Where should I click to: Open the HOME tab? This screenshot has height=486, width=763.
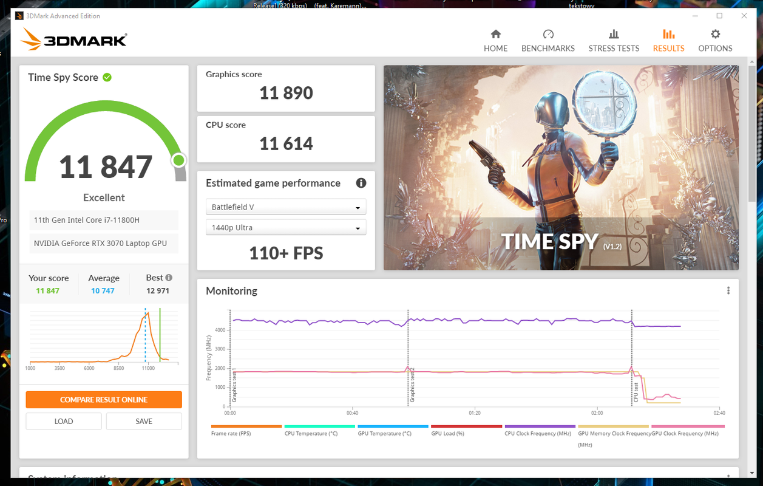pos(495,41)
